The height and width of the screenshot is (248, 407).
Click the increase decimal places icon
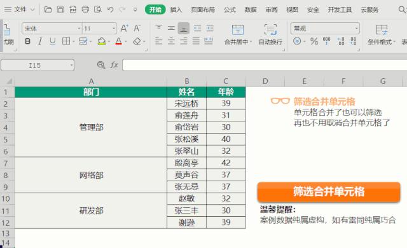pyautogui.click(x=341, y=41)
